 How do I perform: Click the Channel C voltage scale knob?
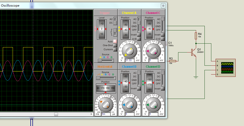click(153, 51)
